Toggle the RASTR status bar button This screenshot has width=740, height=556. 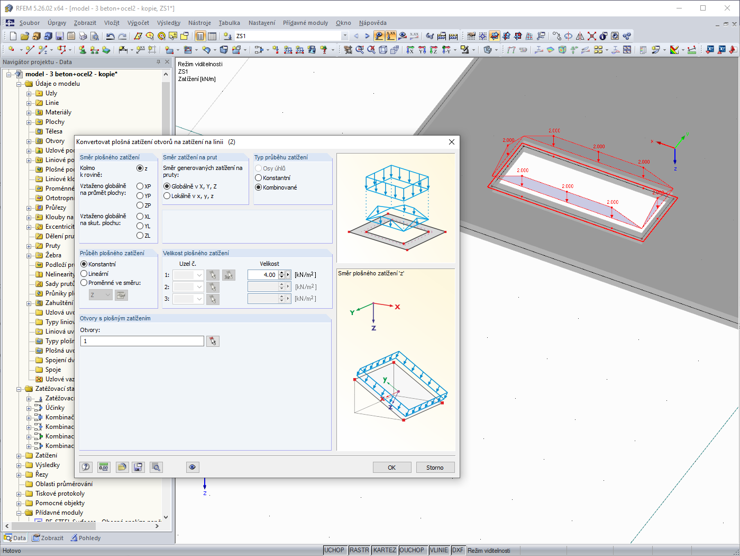[x=359, y=550]
